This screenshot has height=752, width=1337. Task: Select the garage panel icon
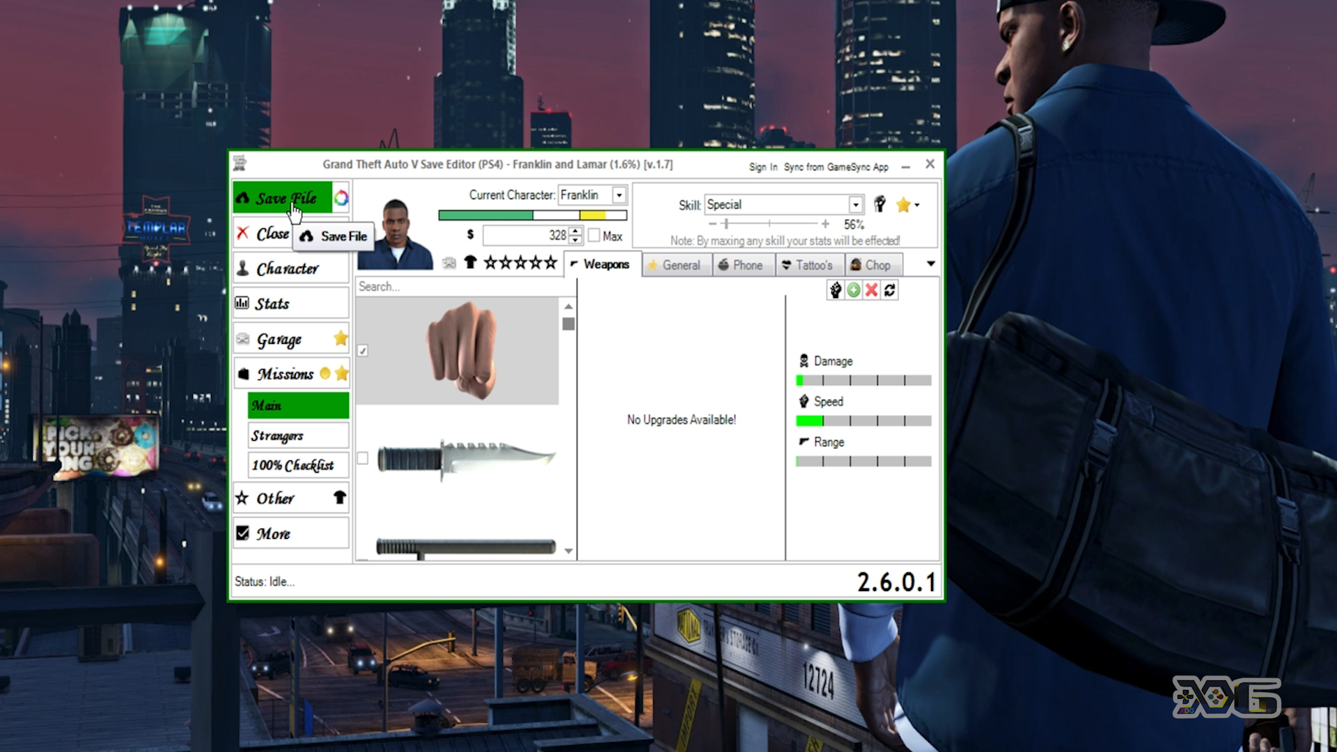click(243, 338)
